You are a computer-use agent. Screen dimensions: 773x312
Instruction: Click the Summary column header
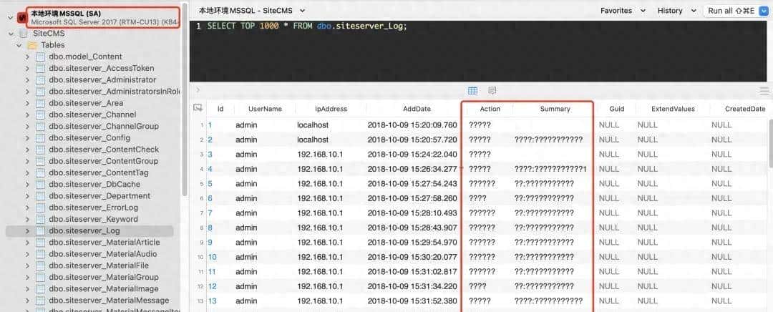click(555, 109)
